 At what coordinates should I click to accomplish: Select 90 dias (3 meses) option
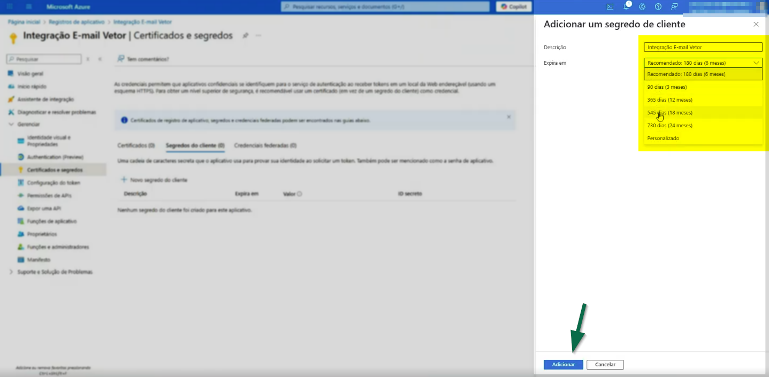point(703,87)
